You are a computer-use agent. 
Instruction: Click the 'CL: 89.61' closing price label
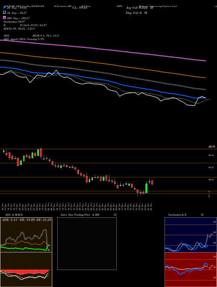pyautogui.click(x=79, y=8)
